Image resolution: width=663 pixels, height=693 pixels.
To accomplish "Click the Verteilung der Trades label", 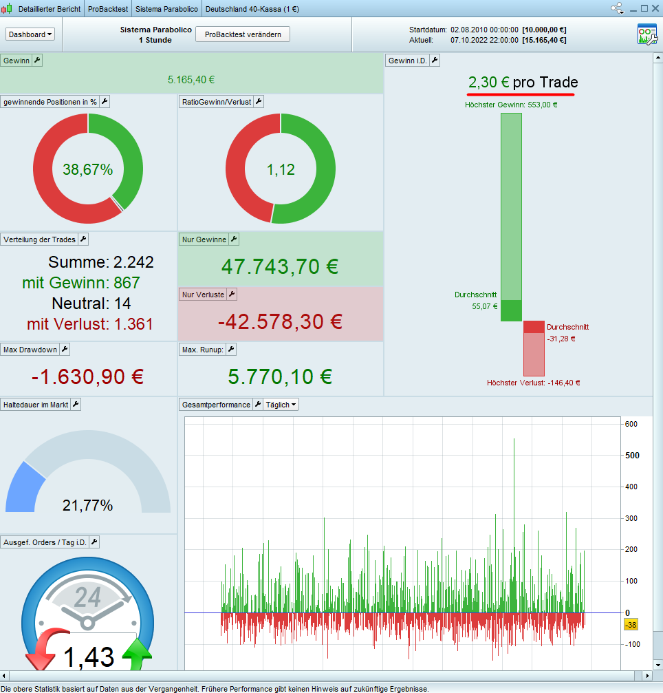I will 39,239.
